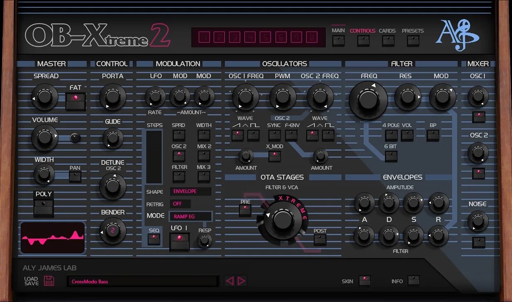The height and width of the screenshot is (302, 512).
Task: Toggle the 6 BIT switch
Action: tap(391, 156)
